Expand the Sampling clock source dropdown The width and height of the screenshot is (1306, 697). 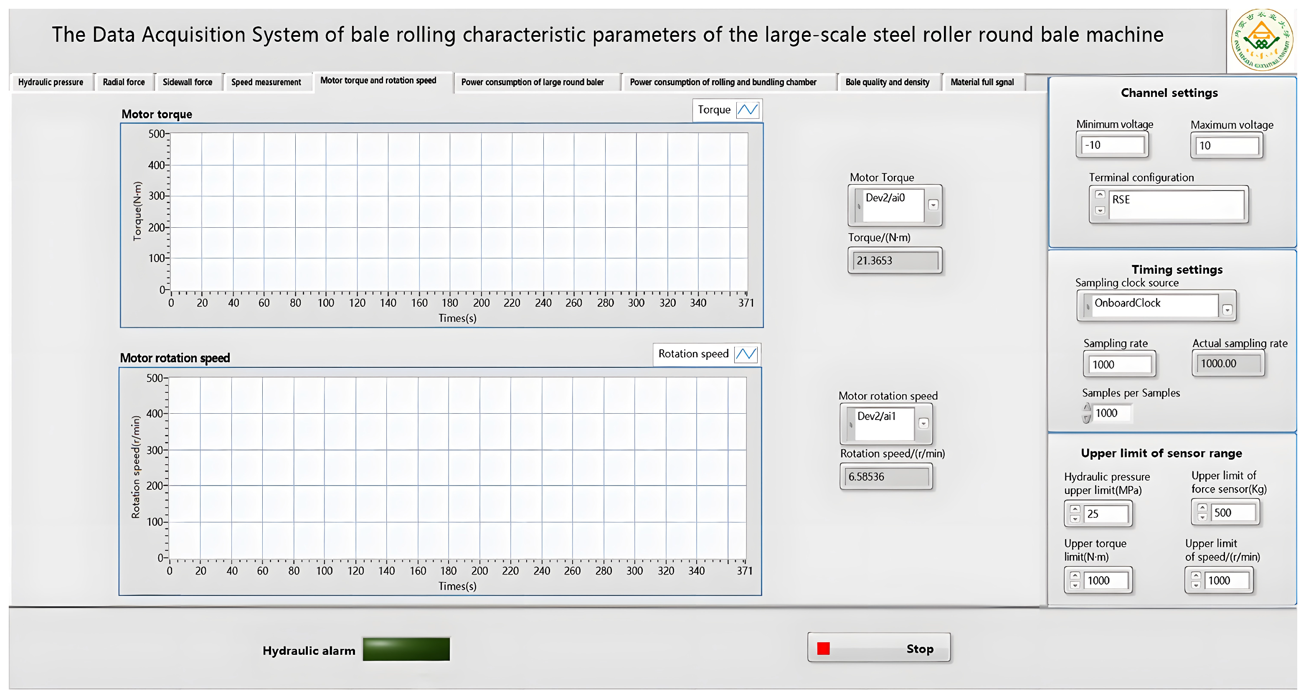[x=1227, y=310]
